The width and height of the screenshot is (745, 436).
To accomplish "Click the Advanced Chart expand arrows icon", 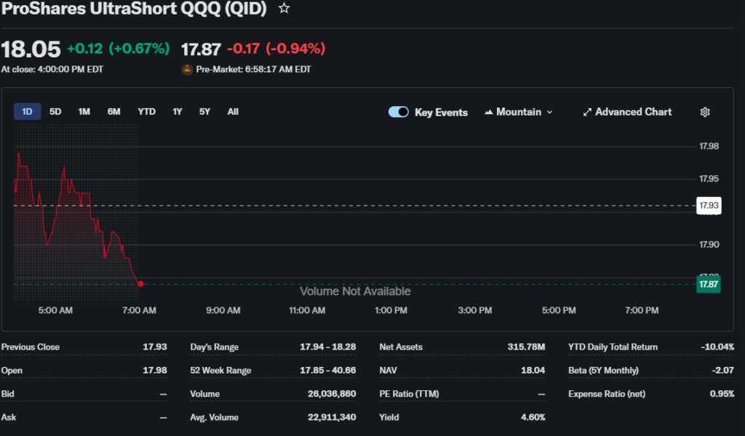I will tap(587, 112).
